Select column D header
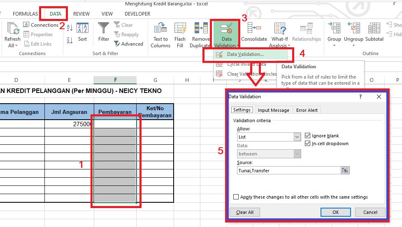The image size is (402, 227). pyautogui.click(x=16, y=80)
